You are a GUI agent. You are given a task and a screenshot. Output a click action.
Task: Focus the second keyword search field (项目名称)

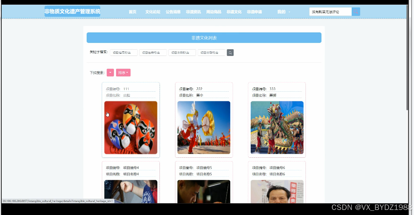pos(153,53)
